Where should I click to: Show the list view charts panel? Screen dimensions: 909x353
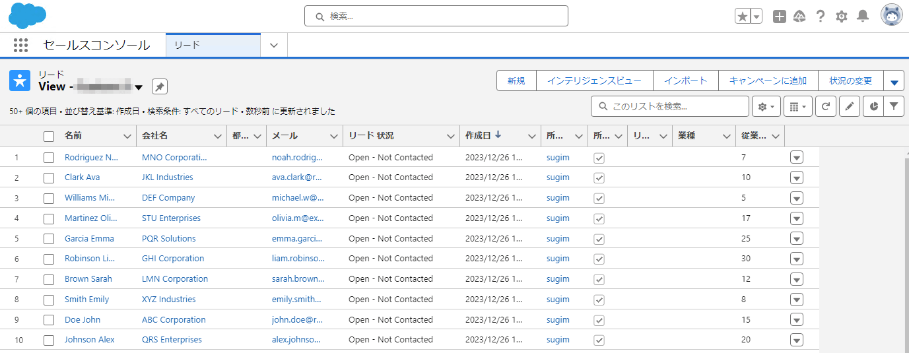tap(873, 106)
